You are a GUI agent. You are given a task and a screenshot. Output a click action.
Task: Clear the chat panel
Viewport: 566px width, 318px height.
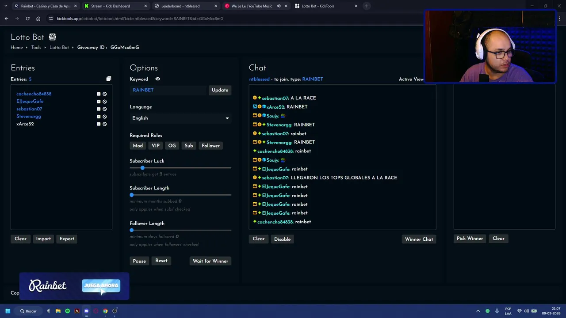[x=259, y=239]
